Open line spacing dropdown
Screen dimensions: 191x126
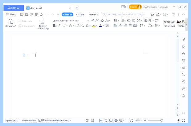[x=144, y=26]
